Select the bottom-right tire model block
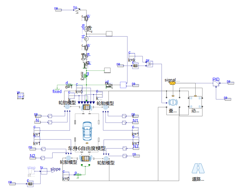Screen dimensions: 237x196 (x=105, y=157)
